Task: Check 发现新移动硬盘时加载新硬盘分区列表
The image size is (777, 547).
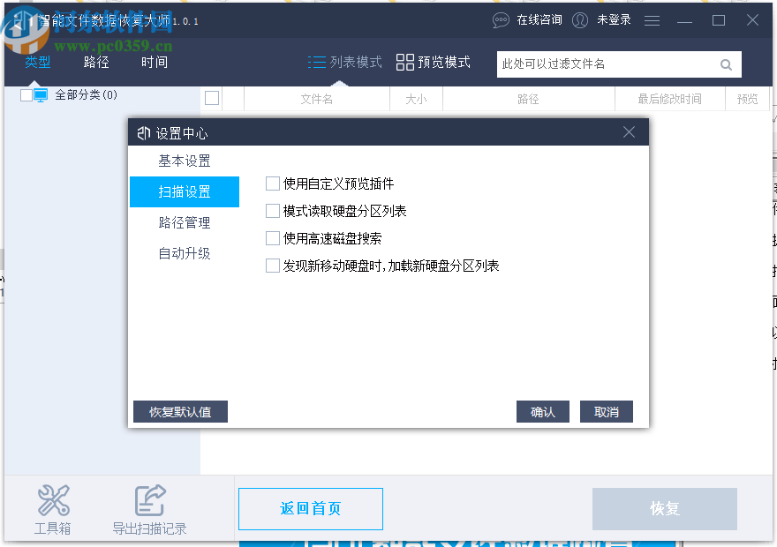Action: coord(273,266)
